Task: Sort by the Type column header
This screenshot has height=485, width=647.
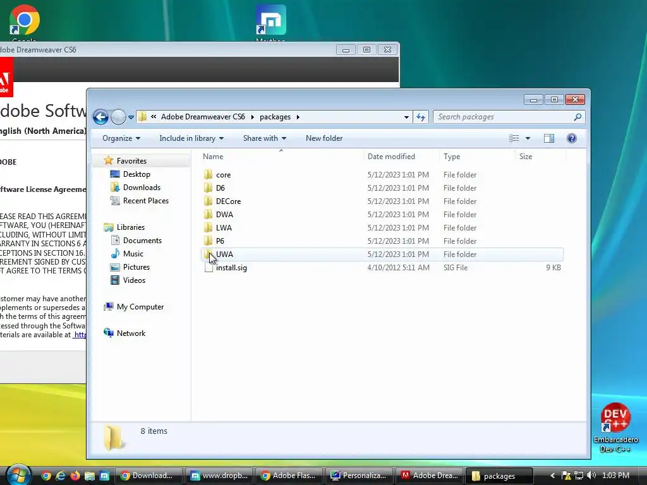Action: [452, 157]
